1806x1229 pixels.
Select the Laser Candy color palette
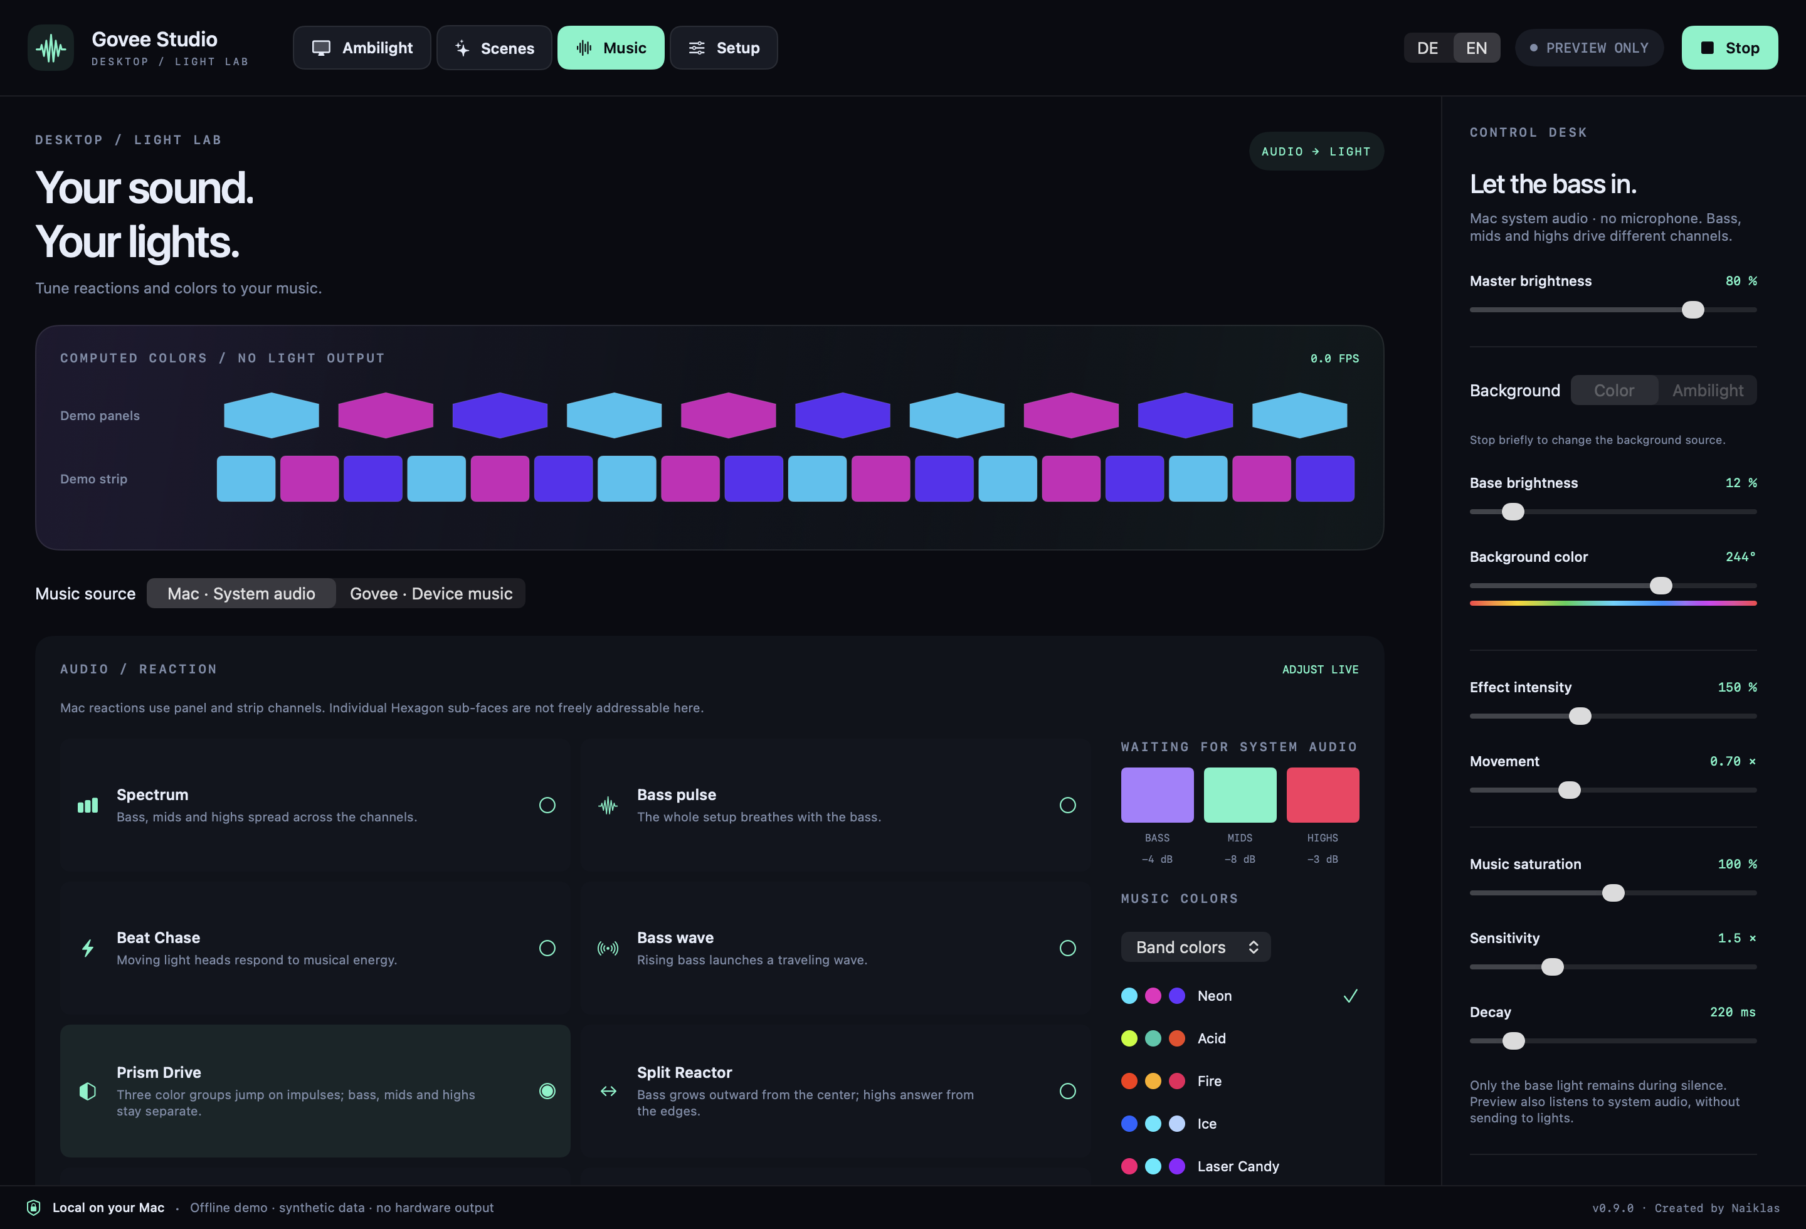point(1240,1166)
